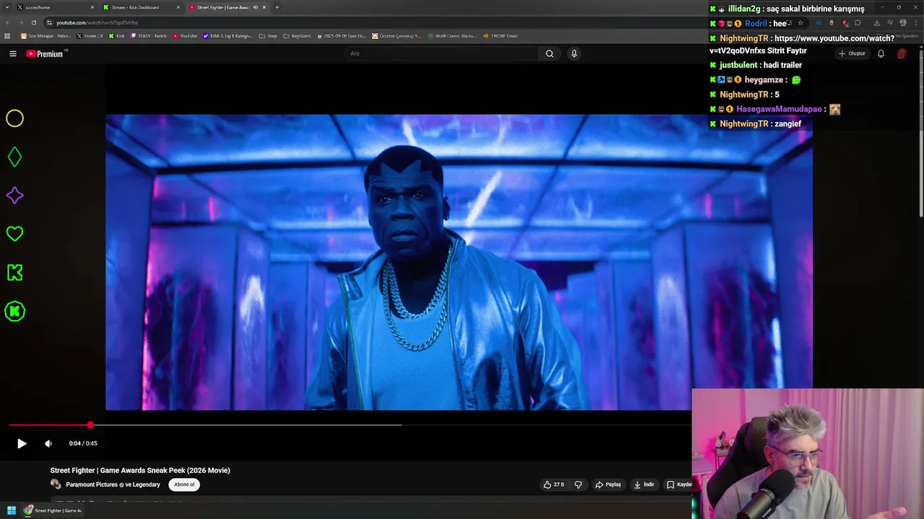Close the Kick Dashboard tab
The image size is (924, 519).
[178, 7]
